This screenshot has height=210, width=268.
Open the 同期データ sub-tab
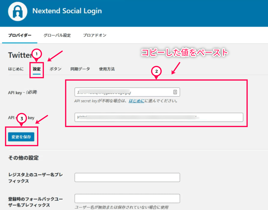point(80,69)
